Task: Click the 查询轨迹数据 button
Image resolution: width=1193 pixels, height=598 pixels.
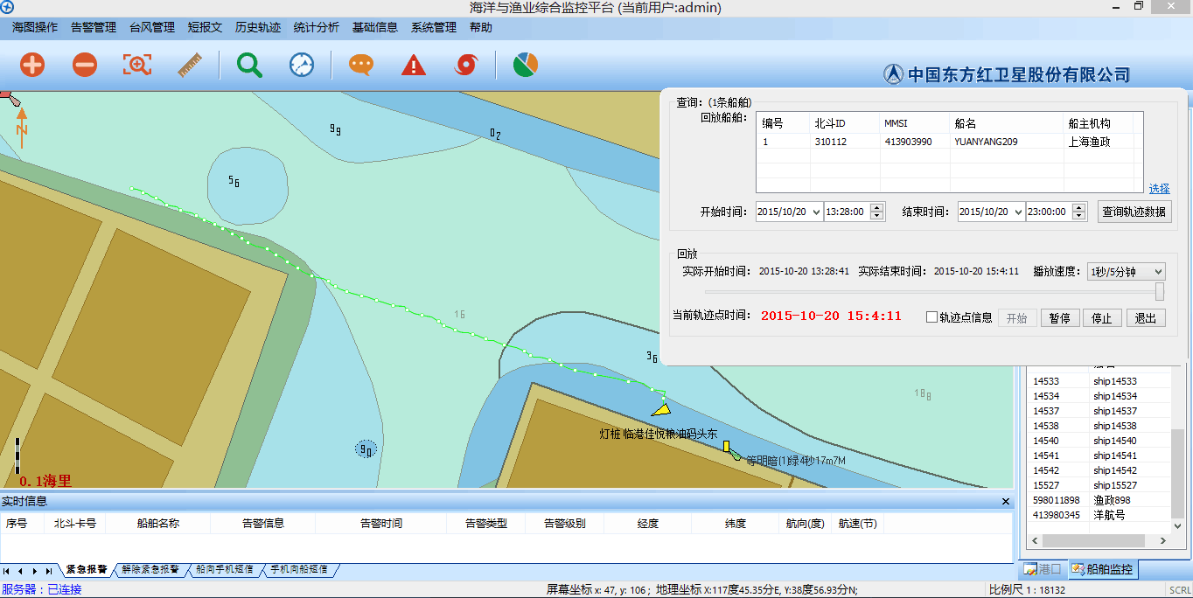Action: pos(1134,212)
